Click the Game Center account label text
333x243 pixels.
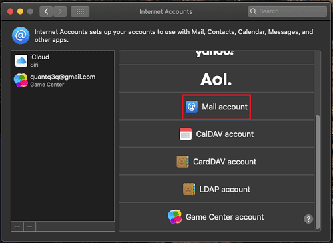coord(224,217)
